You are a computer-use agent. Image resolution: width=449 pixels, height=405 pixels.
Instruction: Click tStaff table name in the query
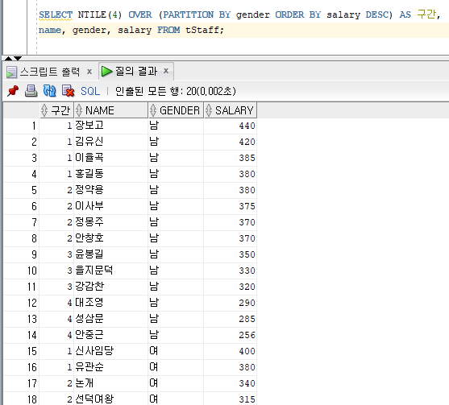coord(202,30)
